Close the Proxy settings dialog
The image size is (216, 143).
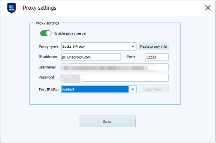click(208, 8)
